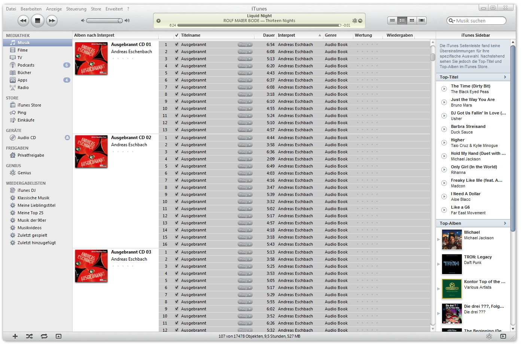Image resolution: width=524 pixels, height=347 pixels.
Task: Eject the Audio CD
Action: [x=67, y=138]
